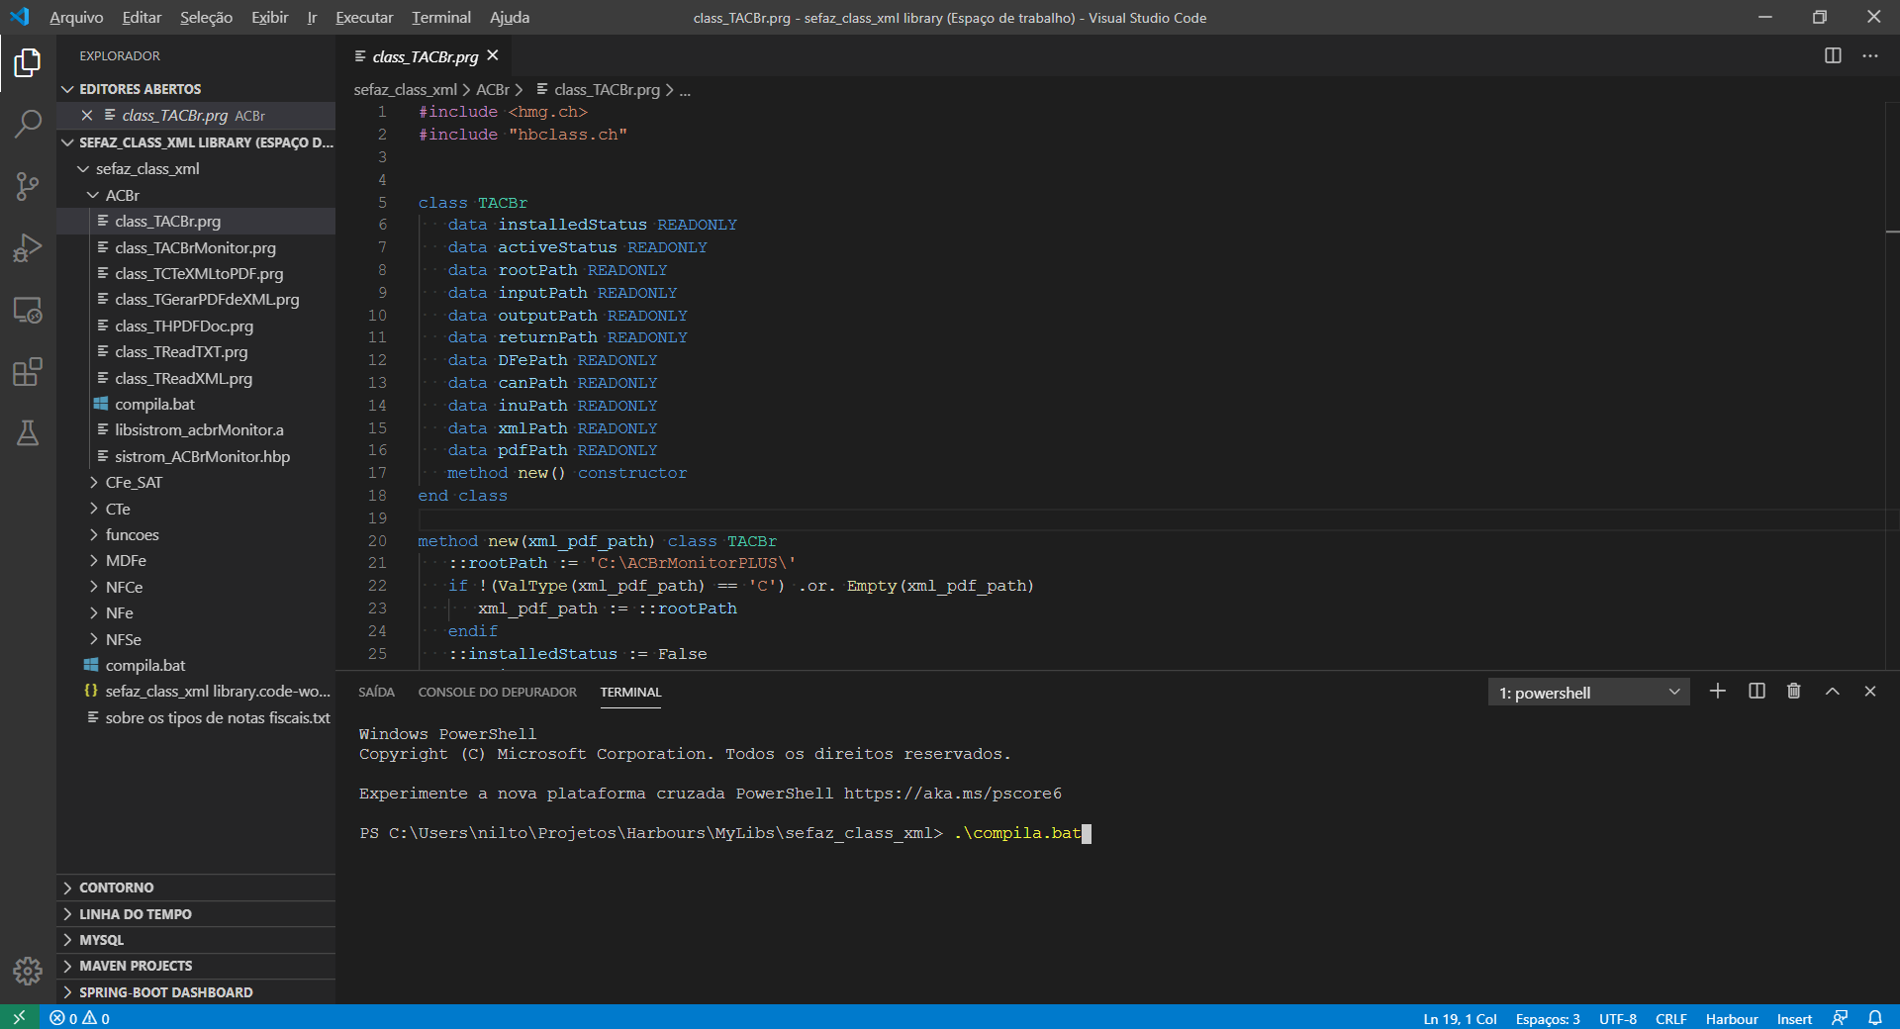Collapse the ACBr folder
Screen dimensions: 1900x1029
click(x=122, y=196)
